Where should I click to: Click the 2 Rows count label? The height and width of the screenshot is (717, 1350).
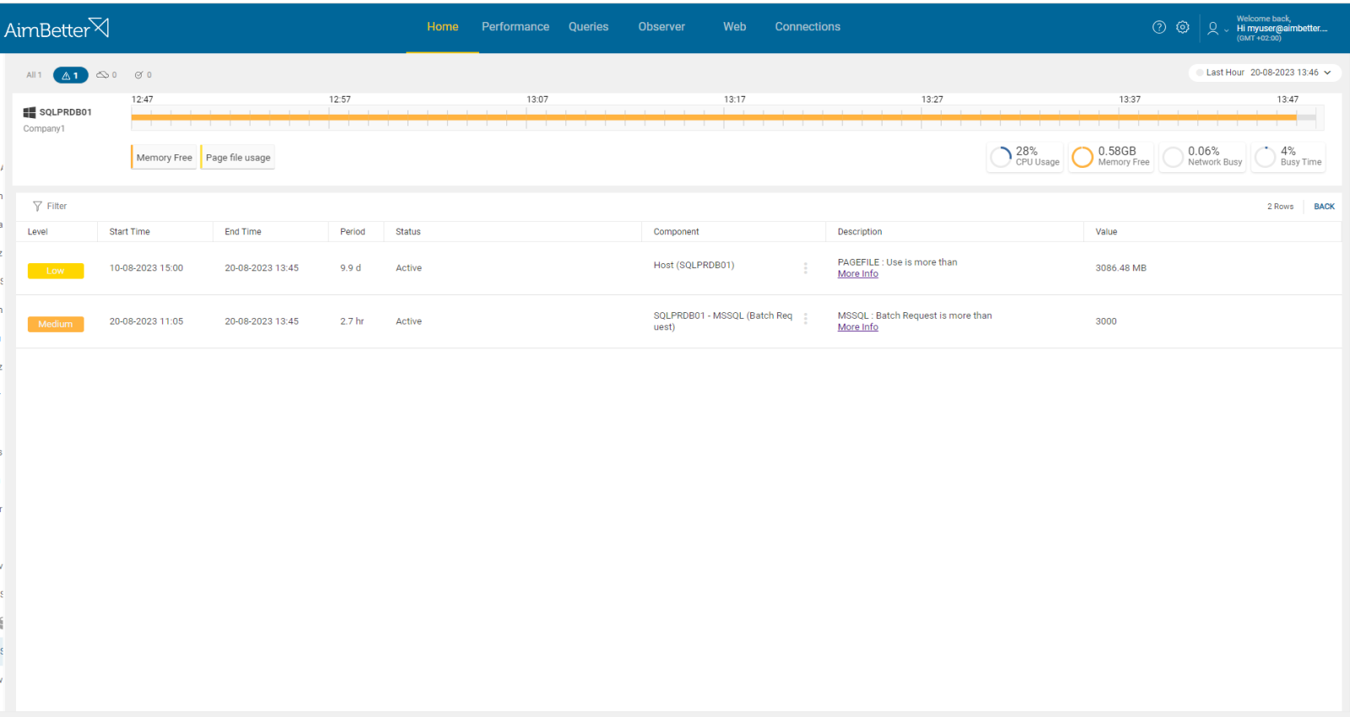pos(1280,207)
